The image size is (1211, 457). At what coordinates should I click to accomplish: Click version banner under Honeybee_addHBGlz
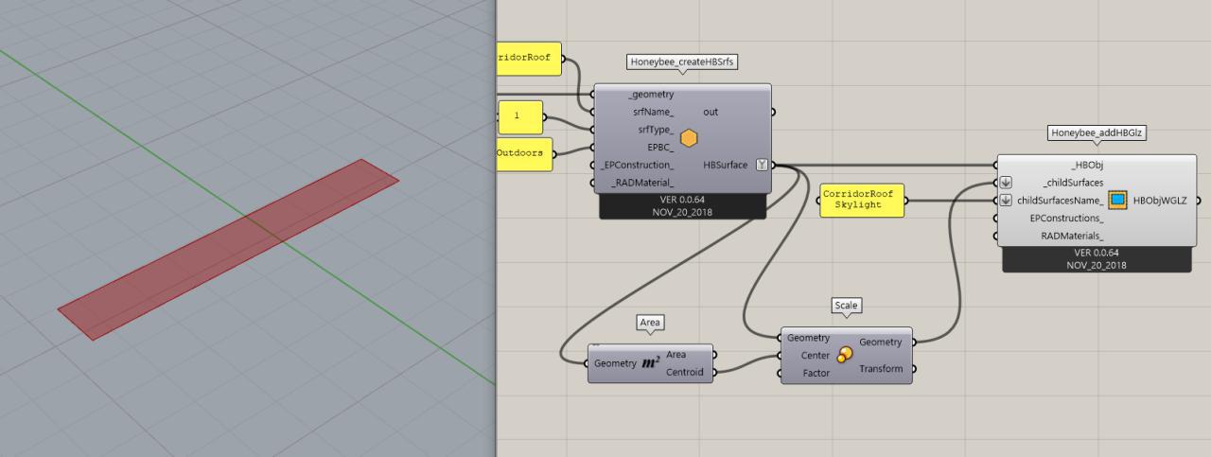[x=1096, y=258]
